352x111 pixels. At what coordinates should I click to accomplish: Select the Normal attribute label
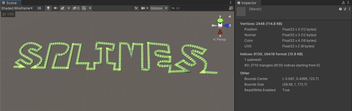tap(250, 35)
